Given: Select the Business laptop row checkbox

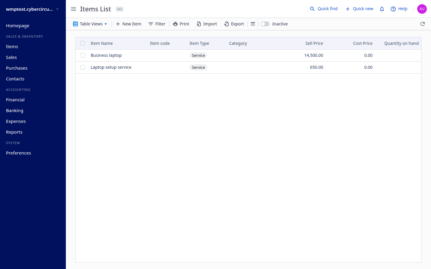Looking at the screenshot, I should 83,55.
